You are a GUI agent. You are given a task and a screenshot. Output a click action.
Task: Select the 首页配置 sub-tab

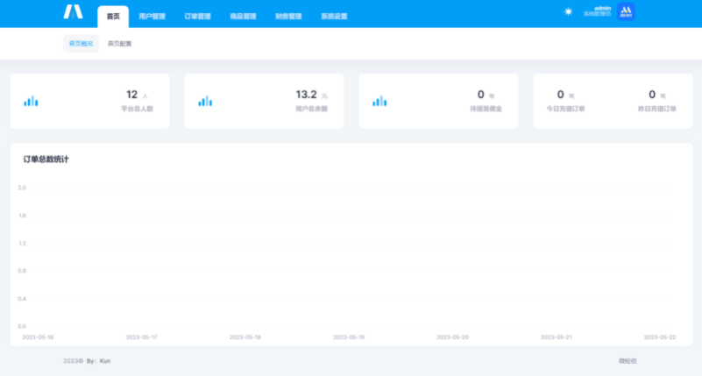[x=120, y=43]
